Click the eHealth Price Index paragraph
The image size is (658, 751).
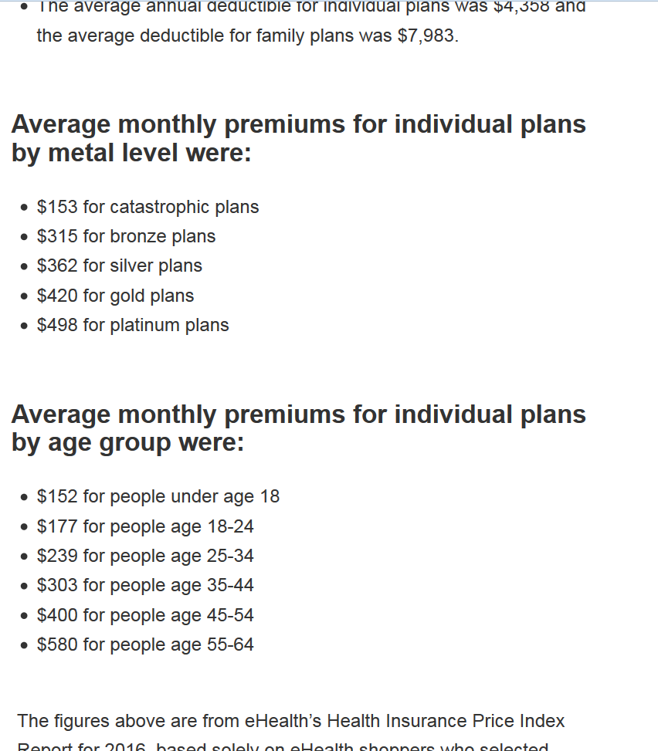pos(291,732)
